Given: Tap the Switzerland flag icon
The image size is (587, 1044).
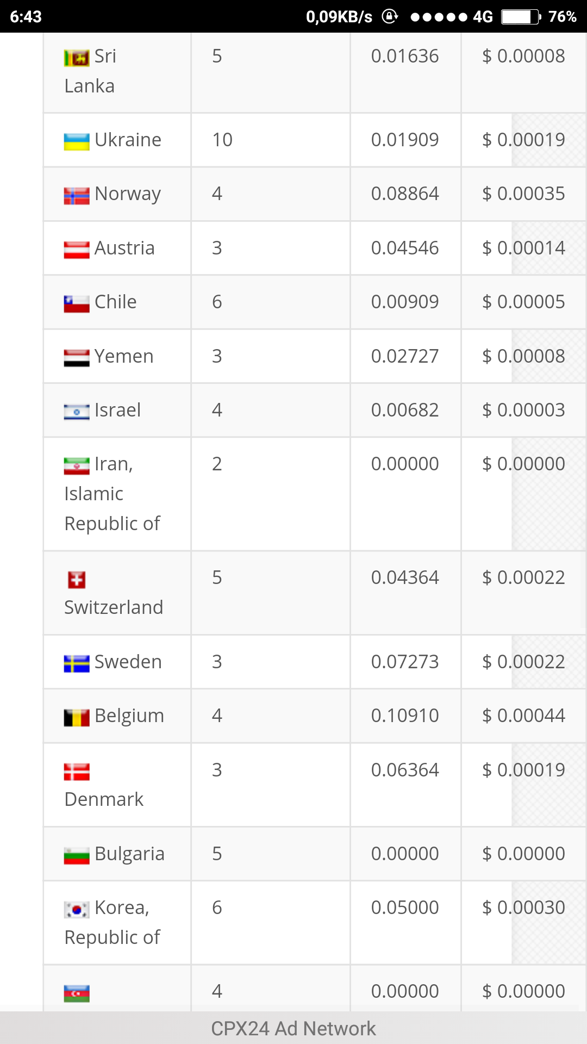Looking at the screenshot, I should point(77,580).
